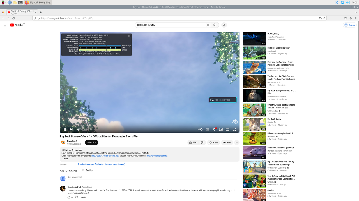Open Sweaty Jungle Beat video title

(281, 106)
